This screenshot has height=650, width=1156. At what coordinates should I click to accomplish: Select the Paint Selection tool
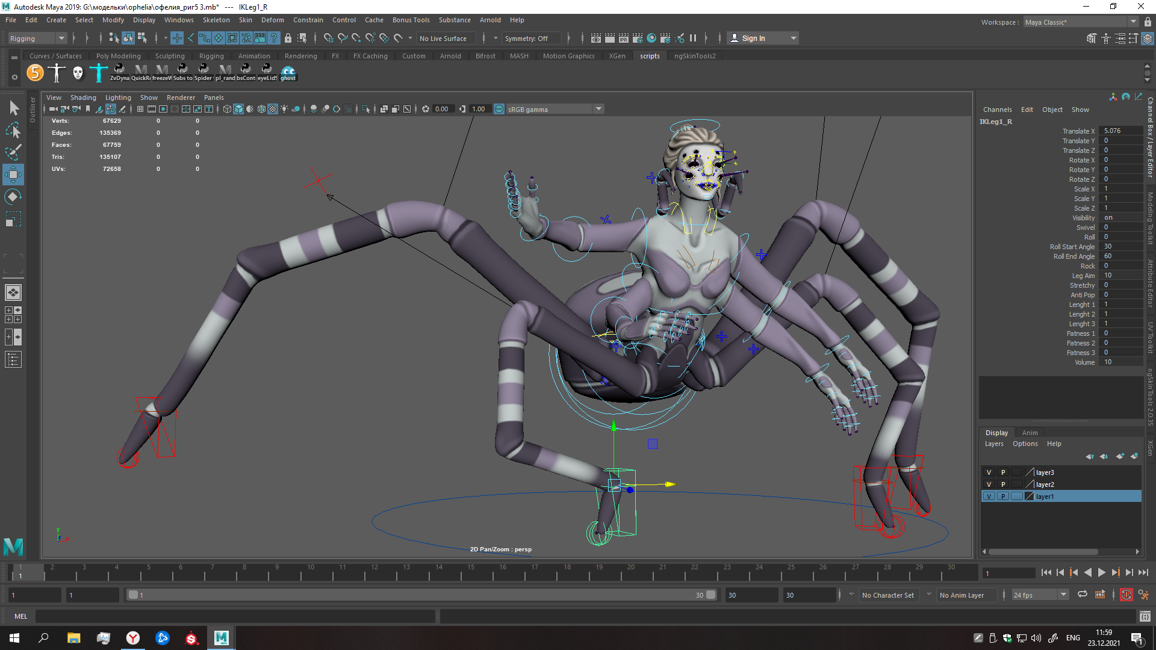pos(13,152)
